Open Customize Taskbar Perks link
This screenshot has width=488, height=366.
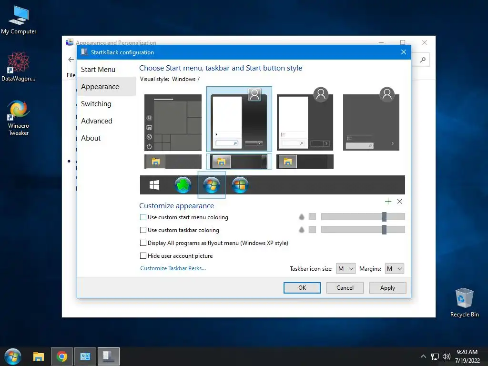click(x=173, y=268)
